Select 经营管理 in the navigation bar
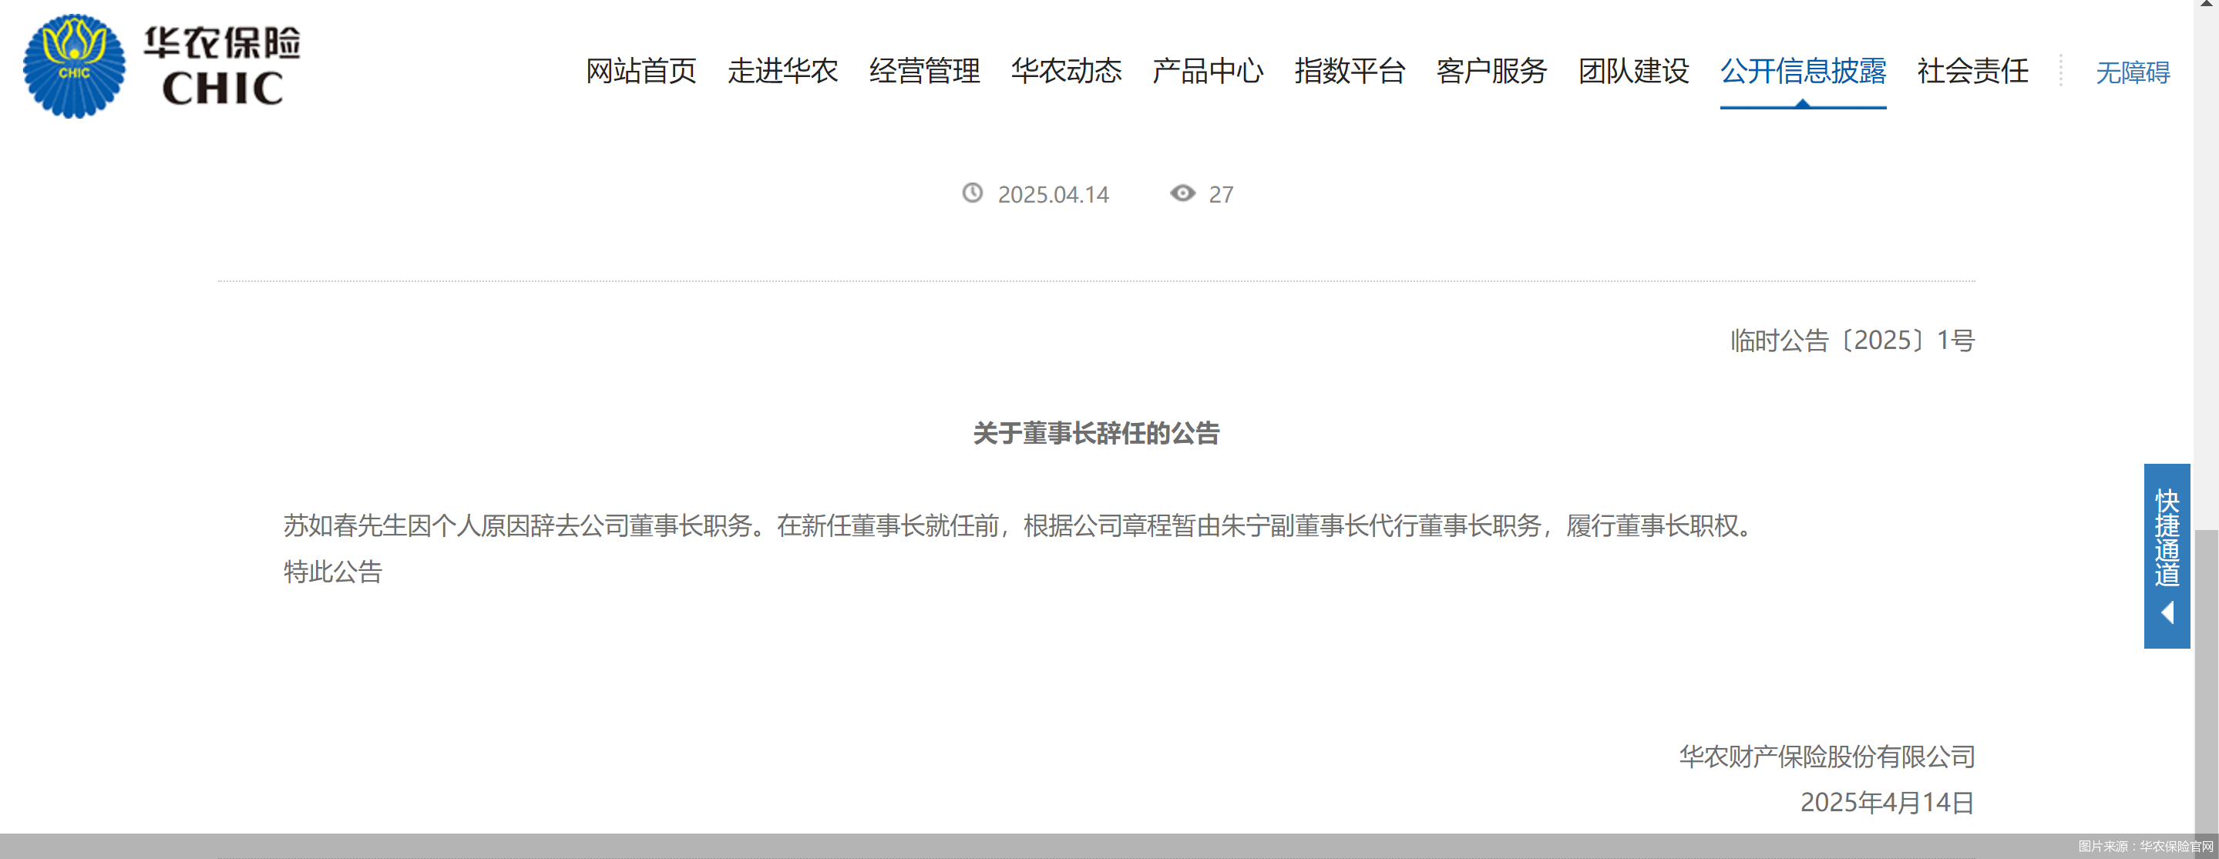Screen dimensions: 2219x859 pyautogui.click(x=924, y=71)
